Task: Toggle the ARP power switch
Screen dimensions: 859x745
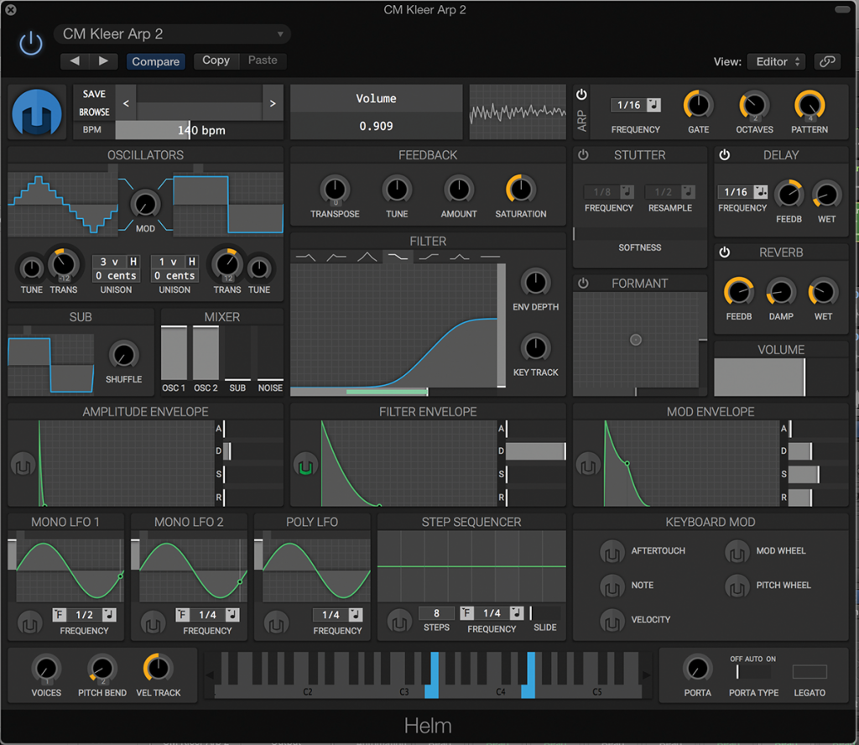Action: pyautogui.click(x=581, y=94)
